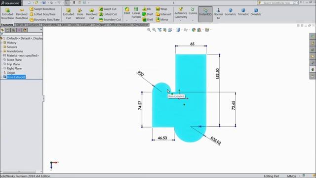This screenshot has width=316, height=178.
Task: Switch to the Surfaces tab
Action: click(x=33, y=25)
